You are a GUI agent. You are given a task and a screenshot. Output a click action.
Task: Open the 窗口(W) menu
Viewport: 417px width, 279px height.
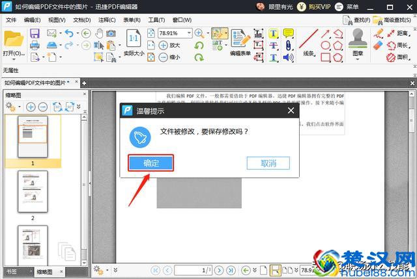(182, 20)
